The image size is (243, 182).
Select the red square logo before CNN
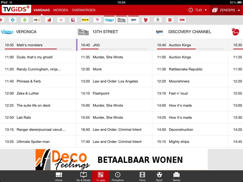170,20
